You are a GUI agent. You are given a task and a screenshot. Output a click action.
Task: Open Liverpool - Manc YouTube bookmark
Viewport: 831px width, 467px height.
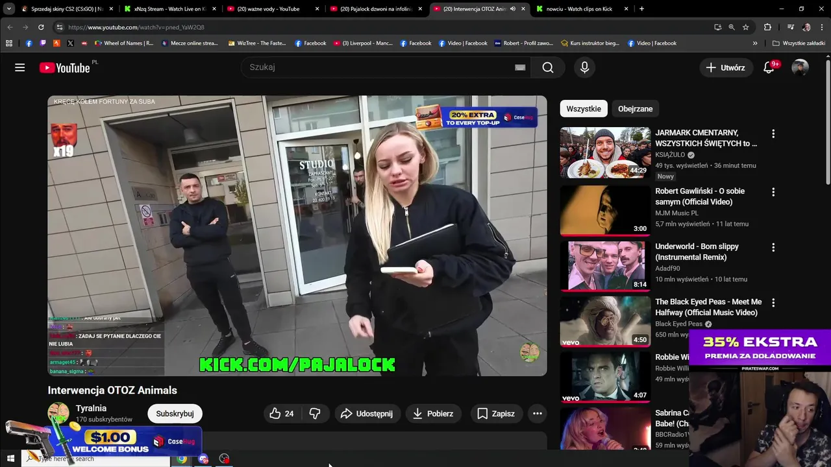pos(363,43)
